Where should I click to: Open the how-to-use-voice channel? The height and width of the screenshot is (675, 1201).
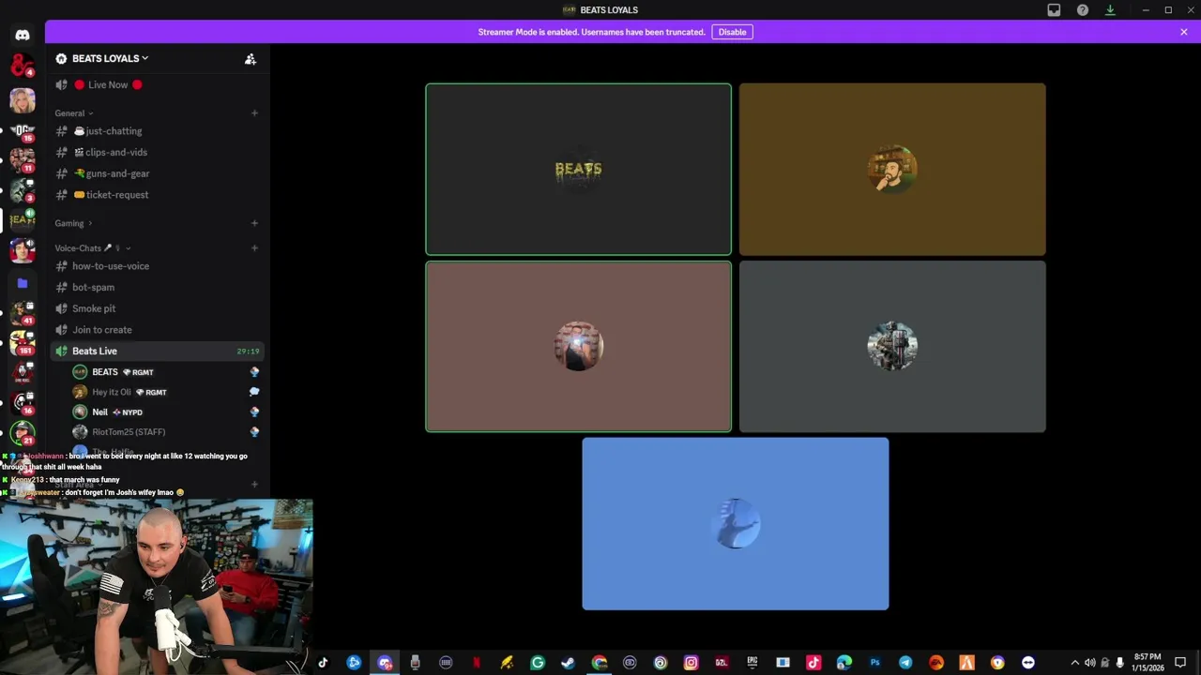click(157, 266)
